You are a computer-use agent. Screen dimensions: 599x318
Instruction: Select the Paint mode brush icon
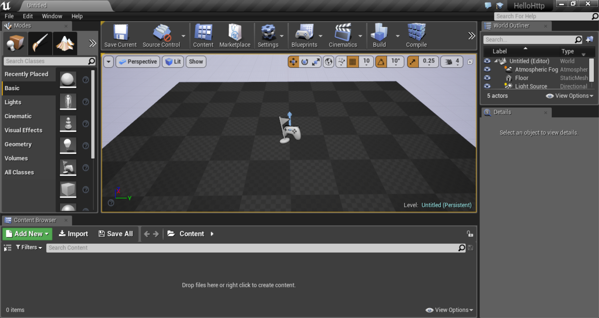[x=40, y=43]
